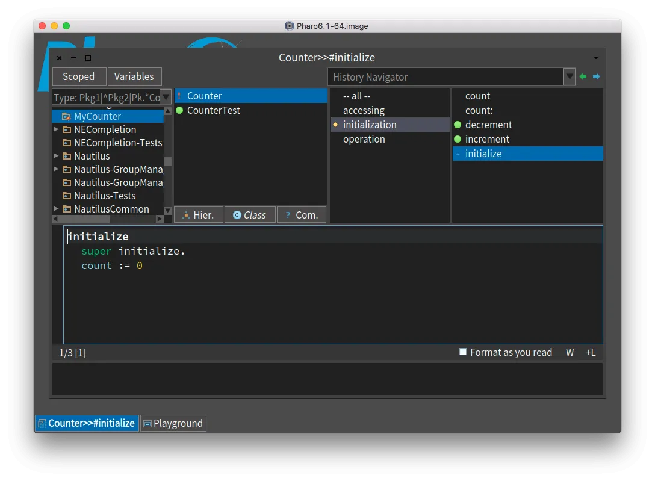
Task: Select the increment method
Action: coord(527,139)
